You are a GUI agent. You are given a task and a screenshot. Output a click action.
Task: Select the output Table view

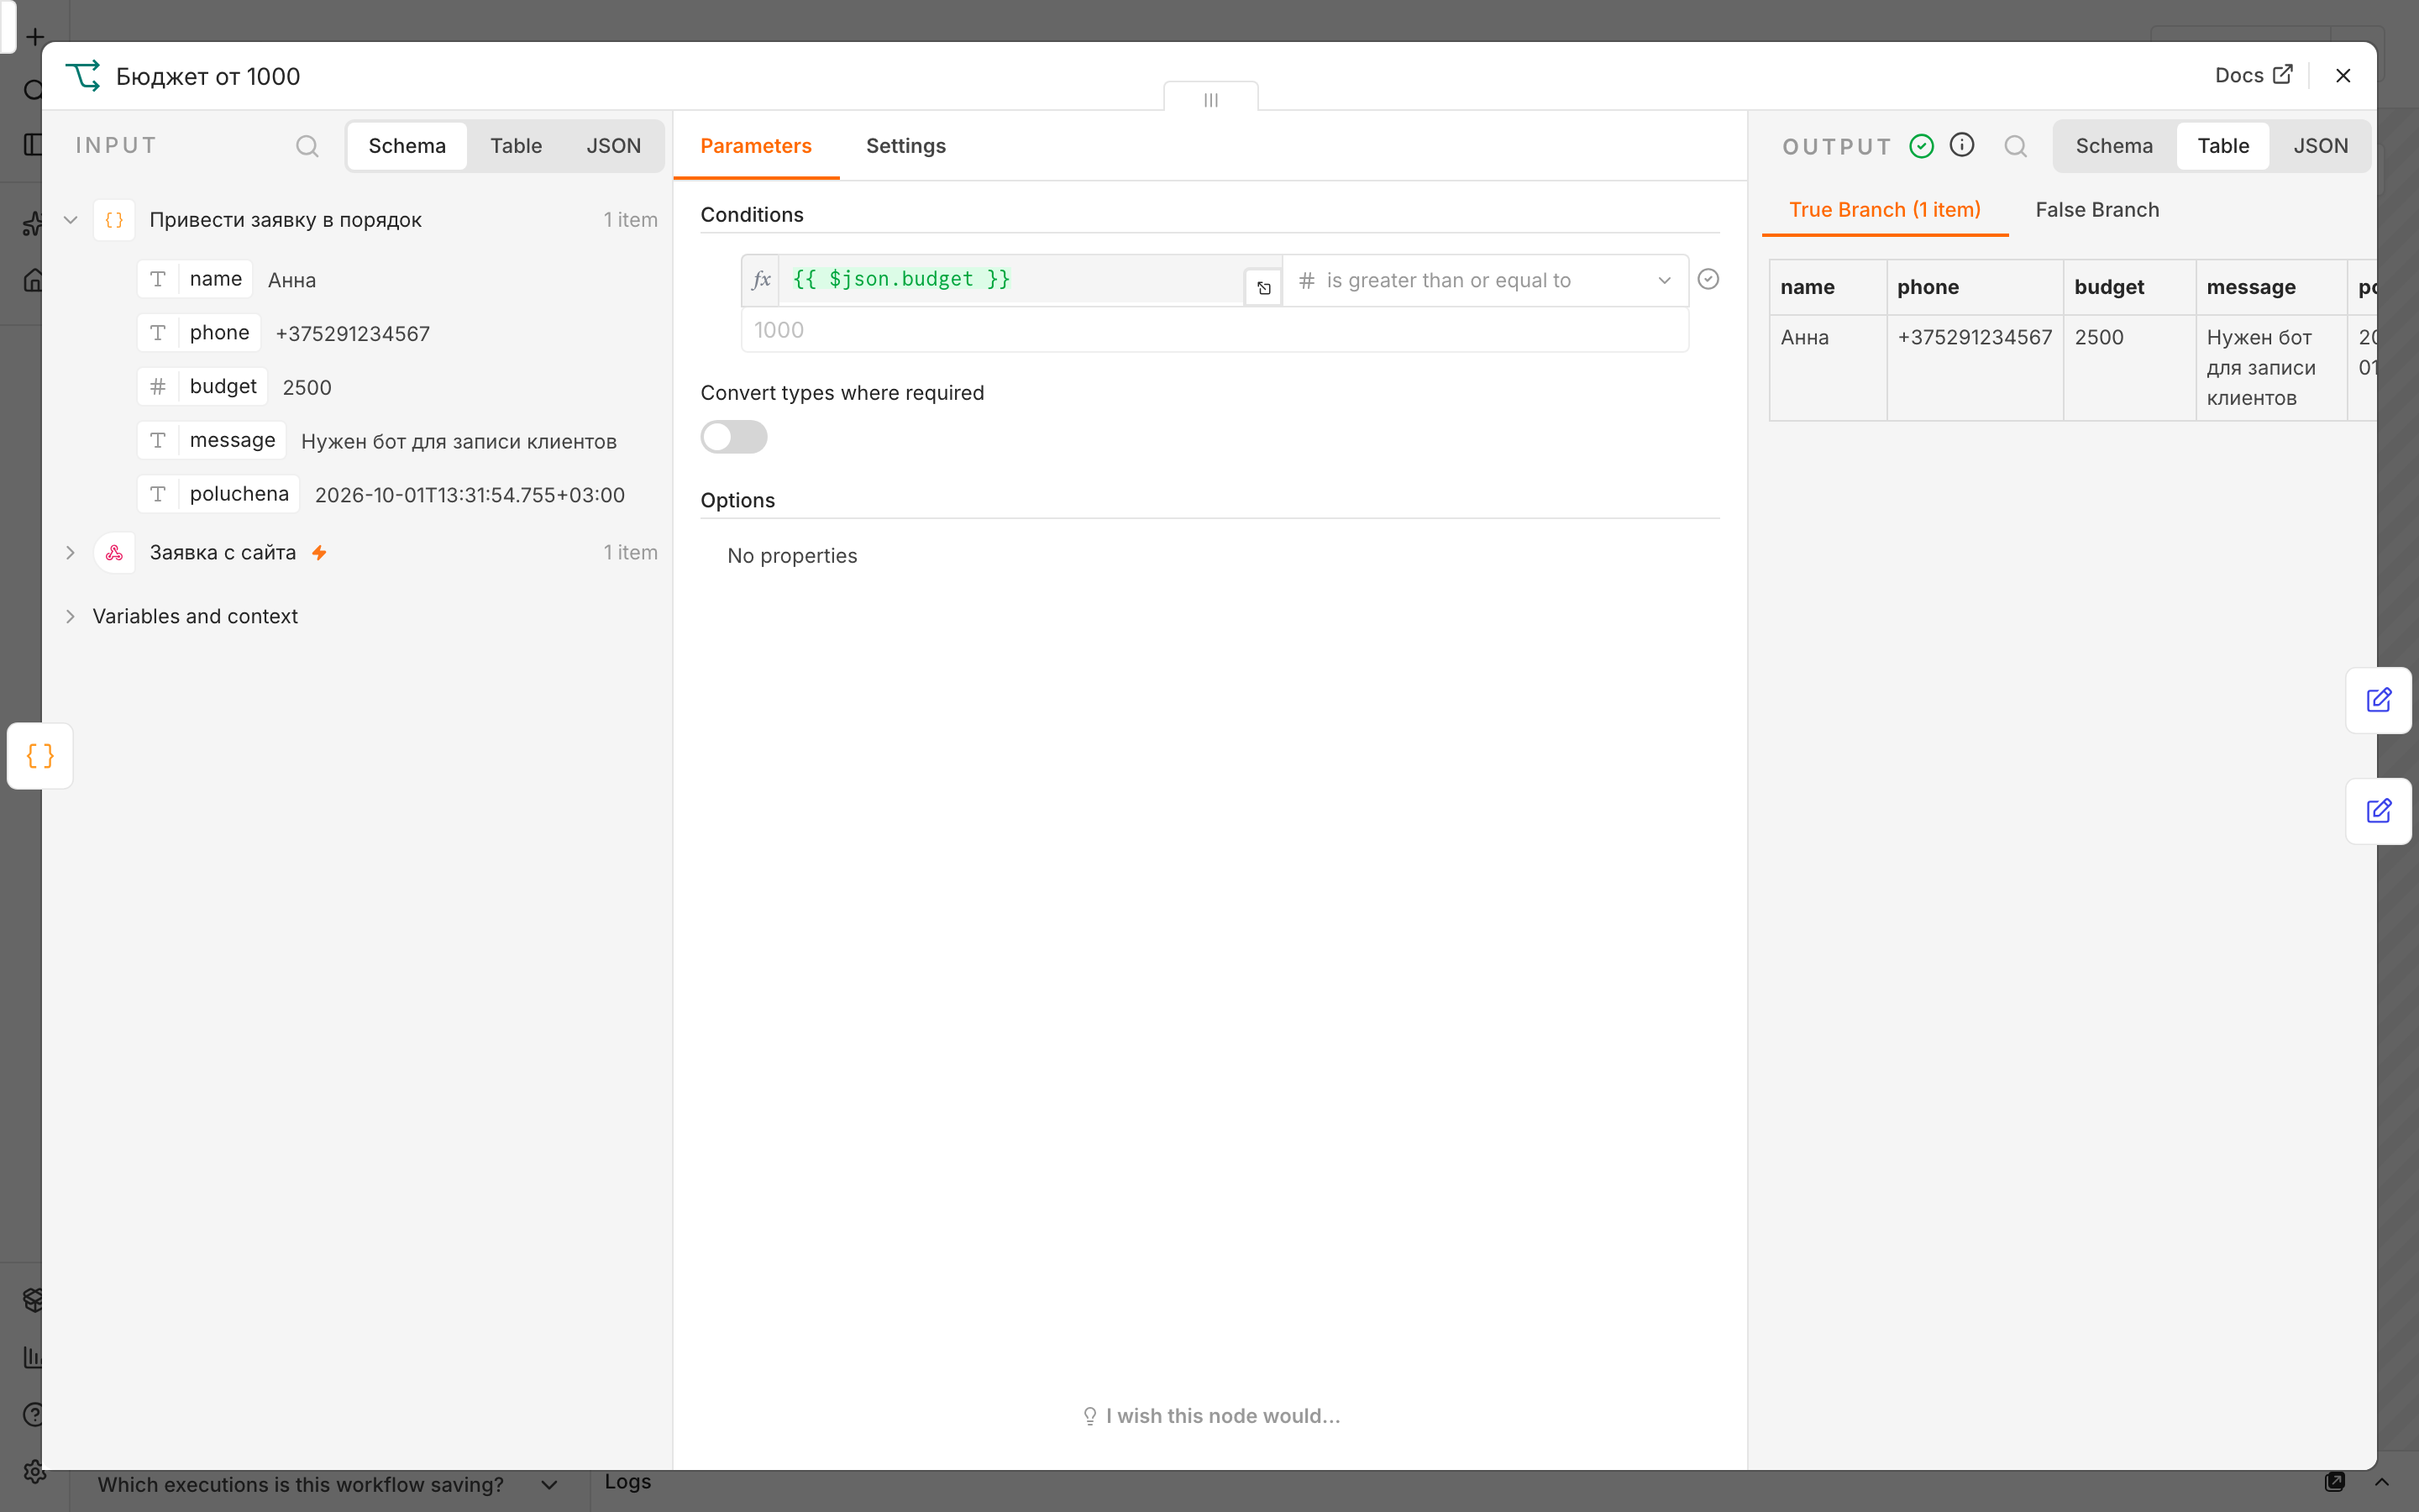point(2223,146)
